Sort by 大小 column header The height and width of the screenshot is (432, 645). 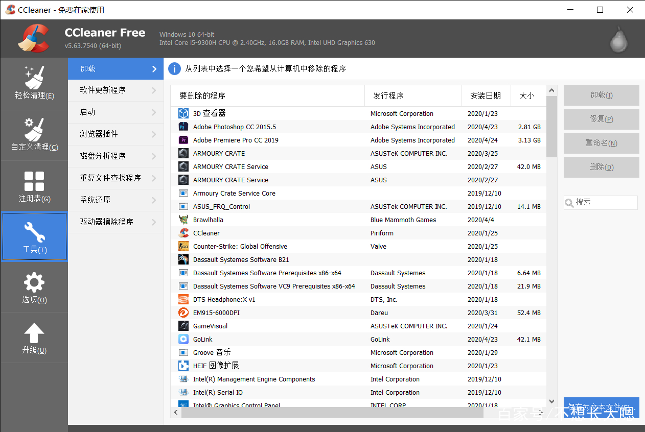point(528,95)
